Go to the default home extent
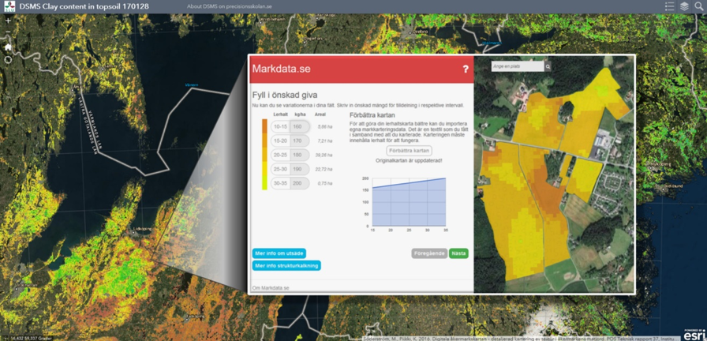Viewport: 707px width, 341px height. pos(8,47)
